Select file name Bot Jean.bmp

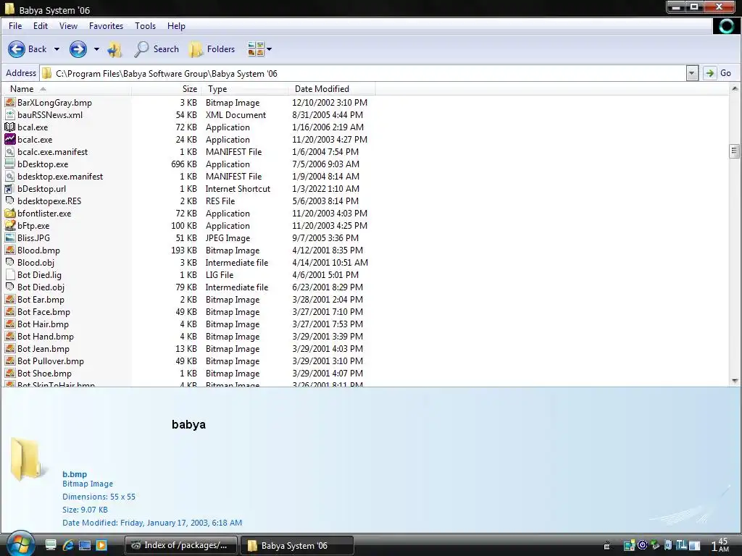43,349
